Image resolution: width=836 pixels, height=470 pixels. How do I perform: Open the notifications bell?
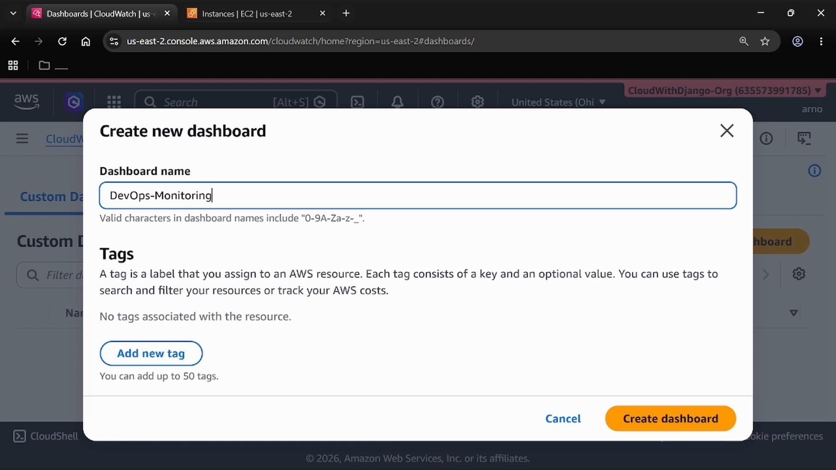[397, 102]
